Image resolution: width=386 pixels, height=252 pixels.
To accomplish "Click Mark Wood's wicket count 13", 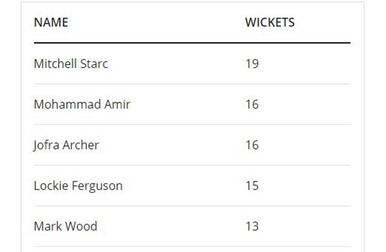I will point(252,226).
